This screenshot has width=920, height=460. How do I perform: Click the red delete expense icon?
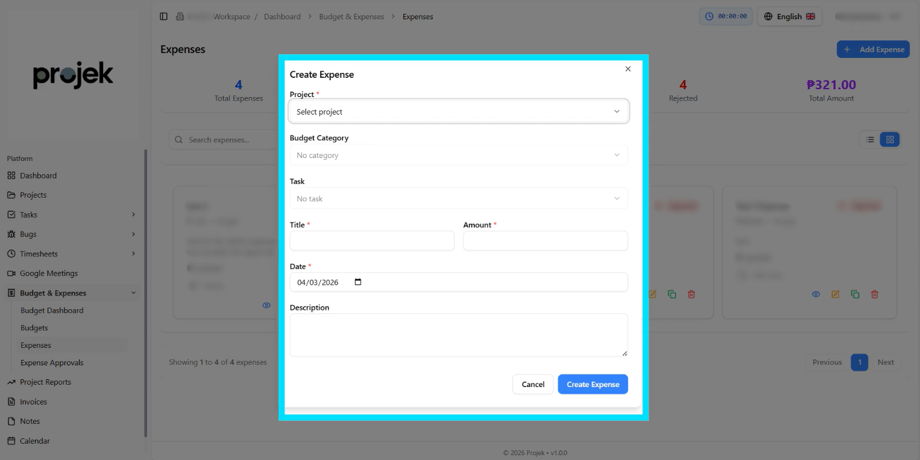(874, 294)
